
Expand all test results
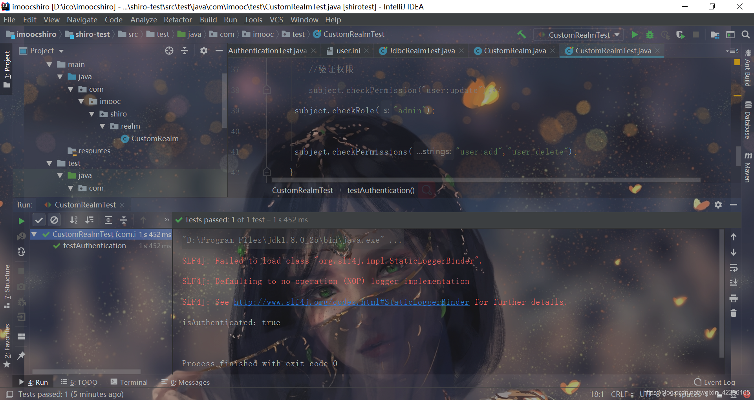108,220
